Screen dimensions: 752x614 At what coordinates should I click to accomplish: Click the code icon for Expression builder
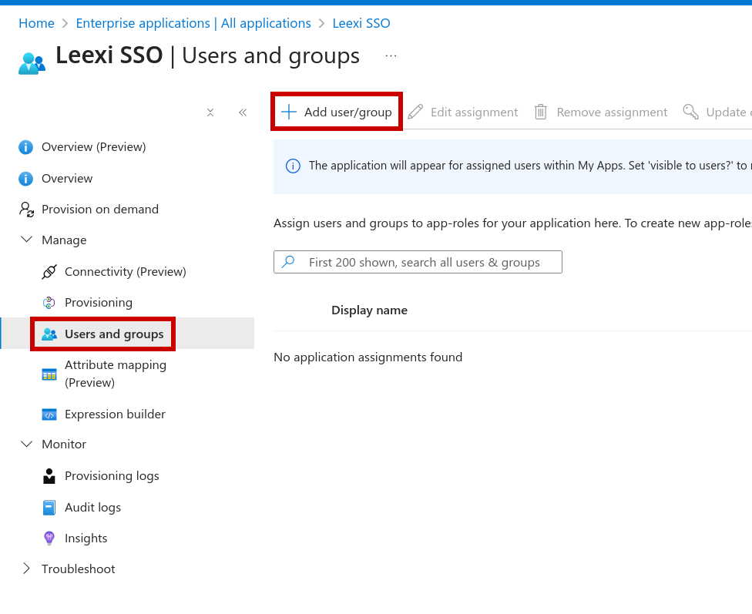coord(49,414)
